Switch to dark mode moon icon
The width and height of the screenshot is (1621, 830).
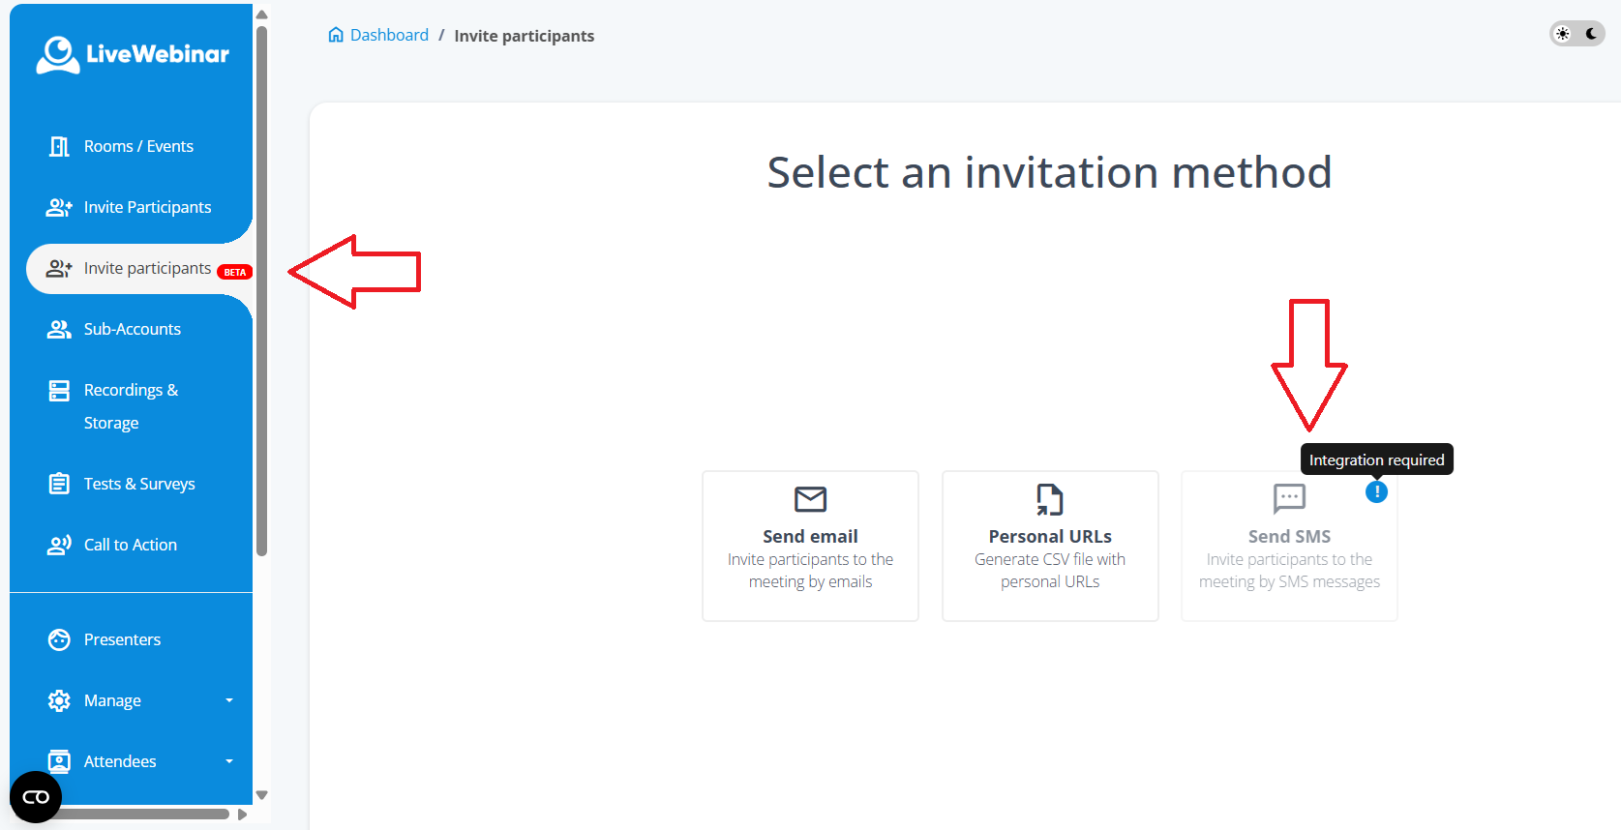tap(1591, 34)
